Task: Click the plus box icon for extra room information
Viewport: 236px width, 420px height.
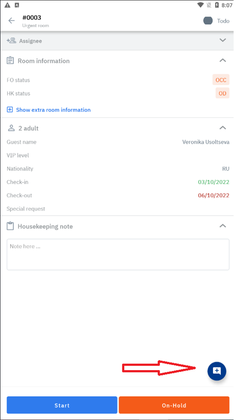Action: click(x=10, y=109)
